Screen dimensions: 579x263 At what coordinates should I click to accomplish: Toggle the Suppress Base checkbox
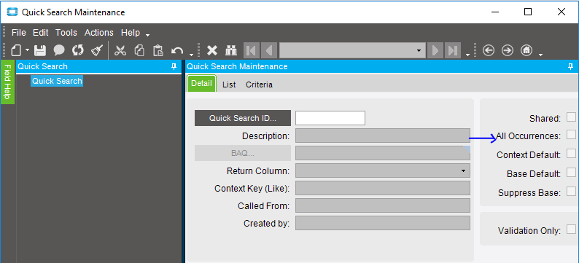pyautogui.click(x=571, y=192)
